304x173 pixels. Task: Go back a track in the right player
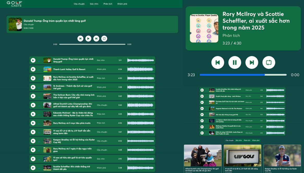tap(218, 62)
